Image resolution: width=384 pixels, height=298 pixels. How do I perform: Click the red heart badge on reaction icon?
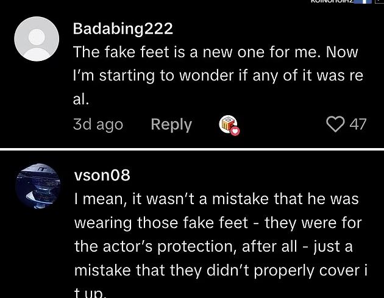(235, 131)
